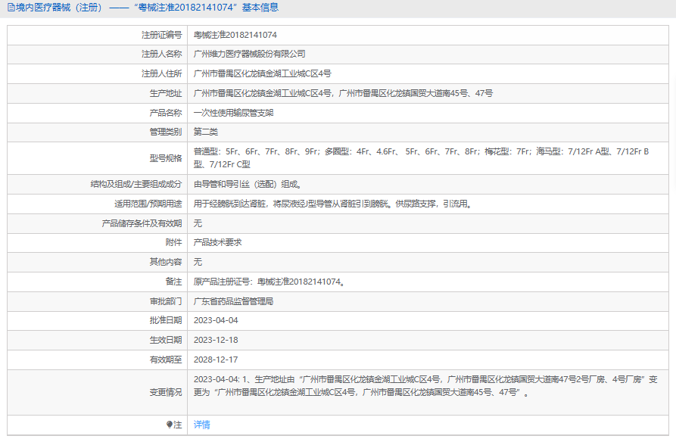Select the registrant name 广州维力医疗器械股份有限公司
Screen dimensions: 676x439
(x=250, y=54)
